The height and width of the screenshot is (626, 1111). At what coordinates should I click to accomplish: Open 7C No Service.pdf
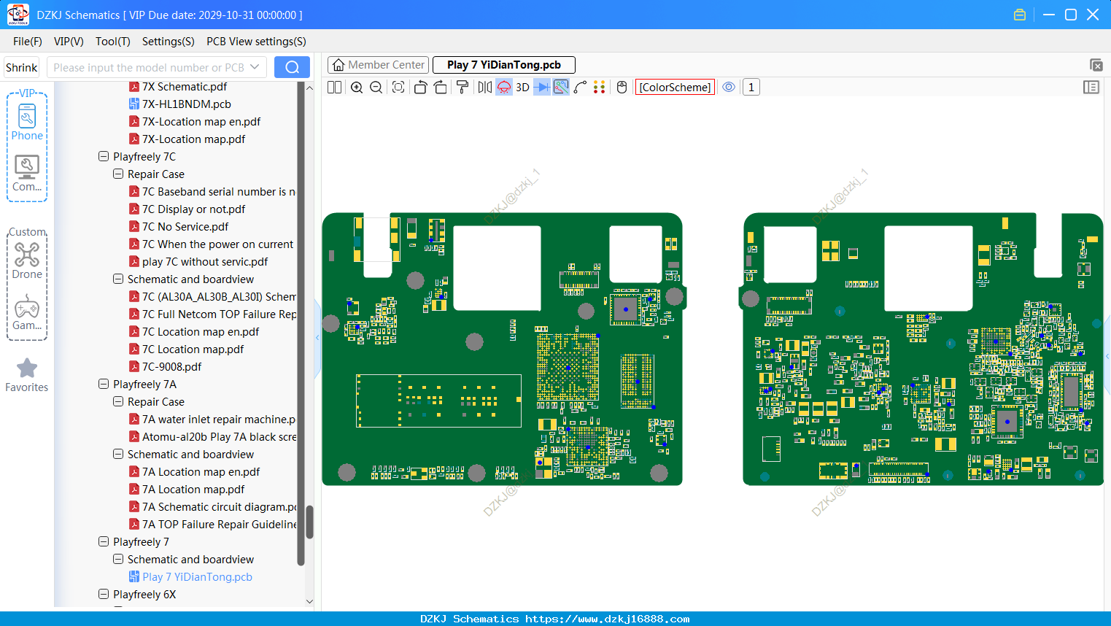[x=185, y=226]
